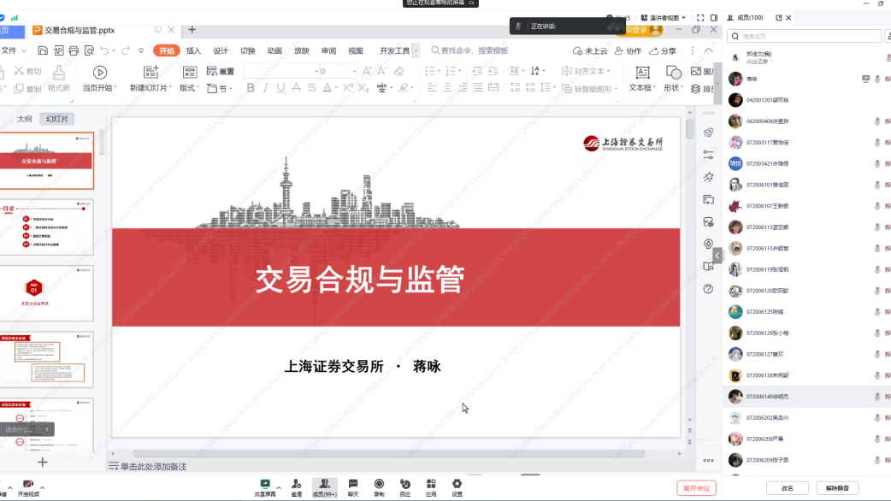891x501 pixels.
Task: Toggle superscript formatting
Action: coord(348,87)
